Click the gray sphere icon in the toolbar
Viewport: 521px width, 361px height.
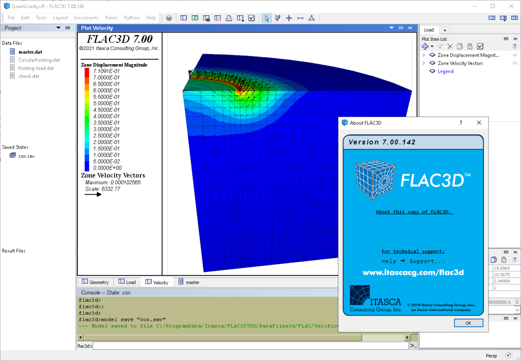pos(169,18)
